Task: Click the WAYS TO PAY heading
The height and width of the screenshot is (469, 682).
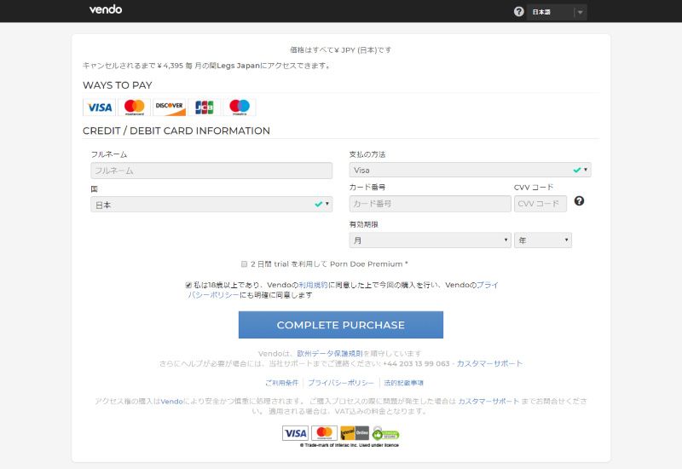Action: point(118,85)
